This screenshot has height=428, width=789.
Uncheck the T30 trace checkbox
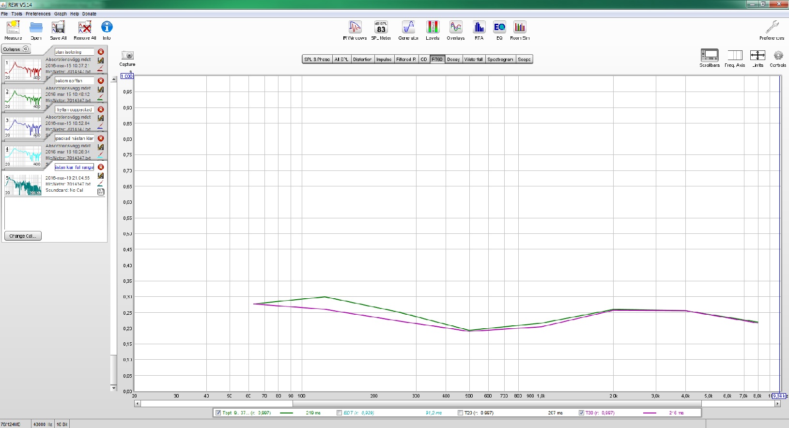[x=581, y=413]
